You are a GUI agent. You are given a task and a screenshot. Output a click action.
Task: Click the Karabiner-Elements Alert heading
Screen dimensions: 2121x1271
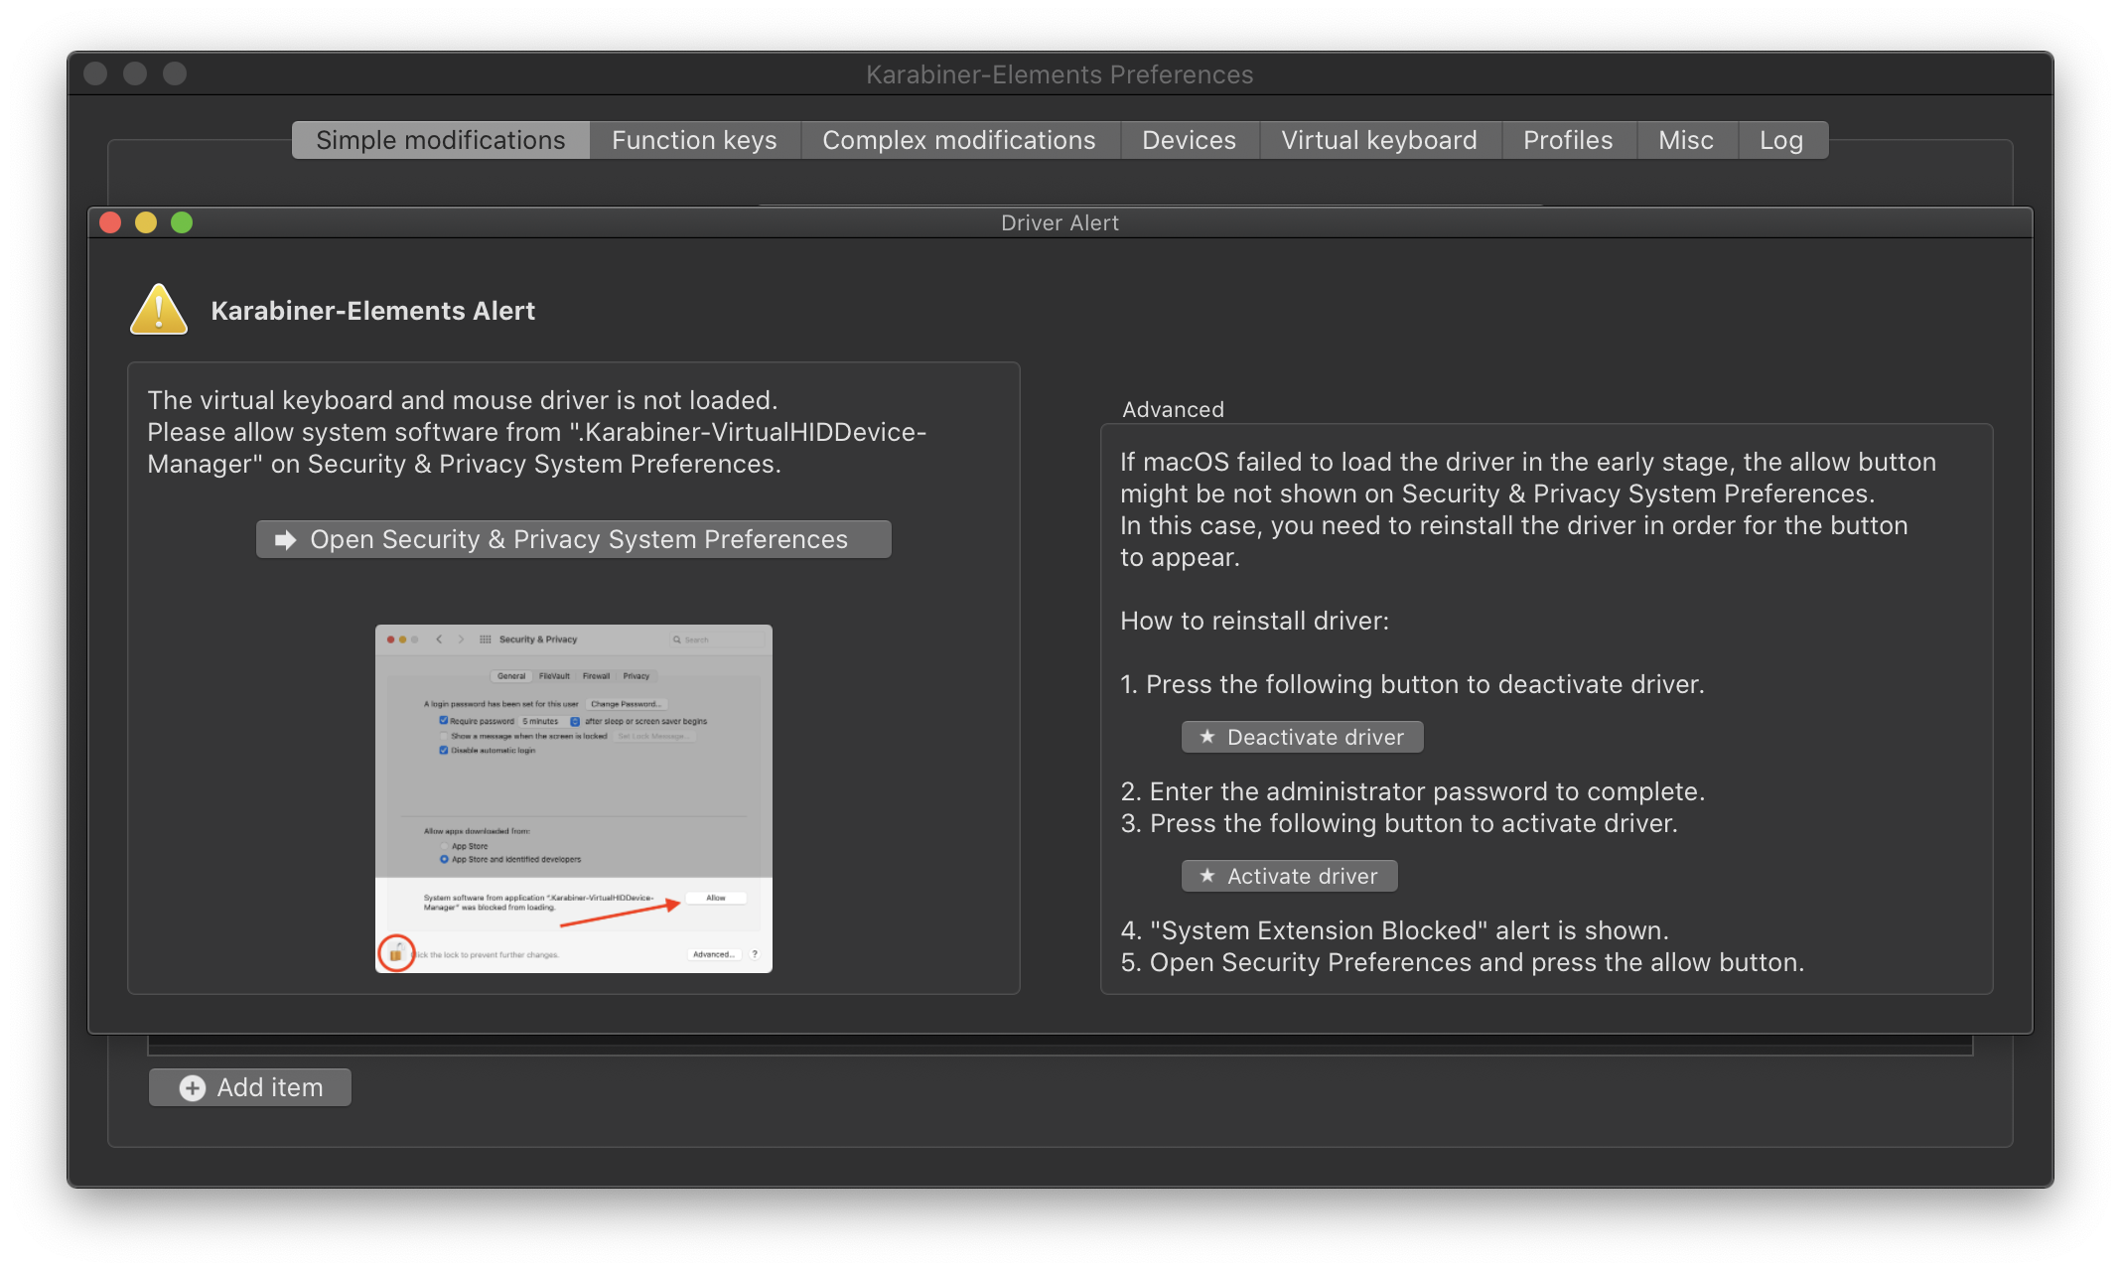(x=373, y=311)
